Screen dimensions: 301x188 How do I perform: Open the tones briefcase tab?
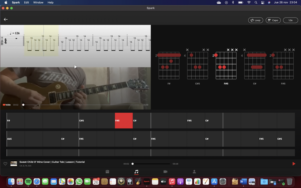click(x=107, y=172)
